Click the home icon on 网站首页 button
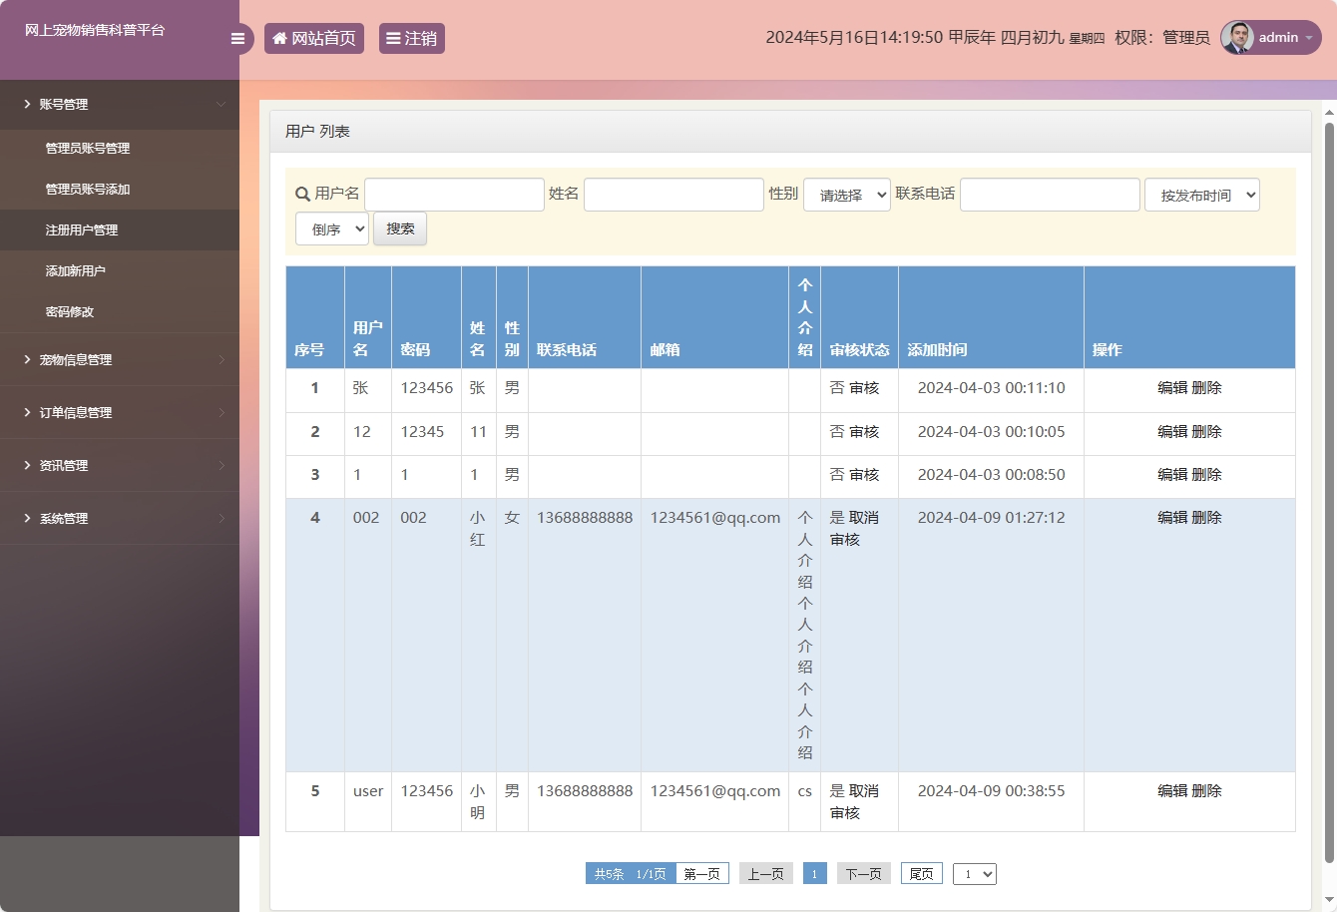This screenshot has height=912, width=1337. pyautogui.click(x=278, y=38)
